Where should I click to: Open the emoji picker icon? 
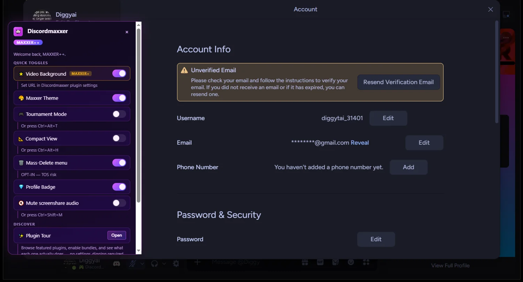351,262
